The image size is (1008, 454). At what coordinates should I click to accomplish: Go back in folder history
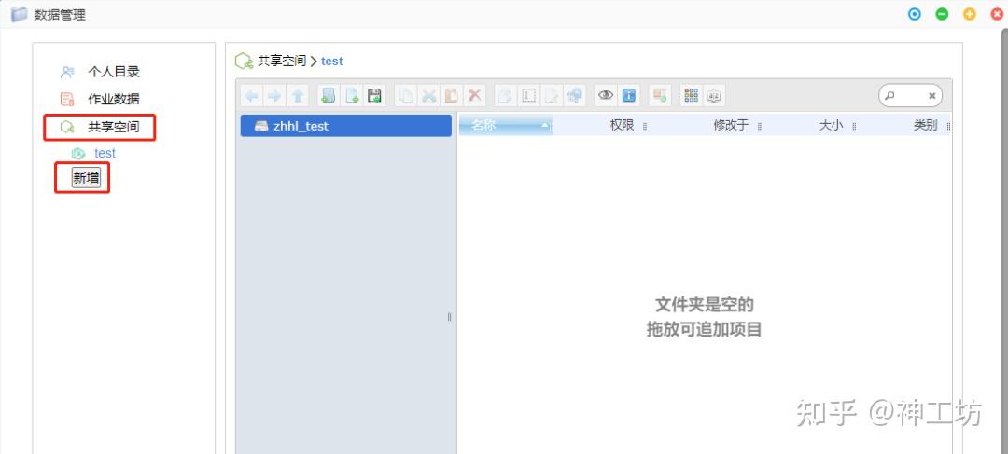tap(251, 96)
